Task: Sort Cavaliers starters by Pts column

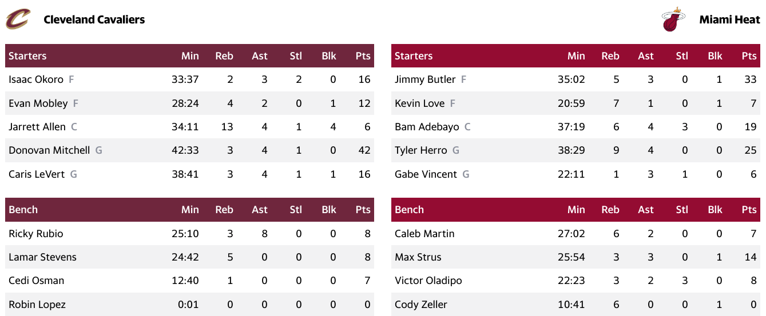Action: coord(363,56)
